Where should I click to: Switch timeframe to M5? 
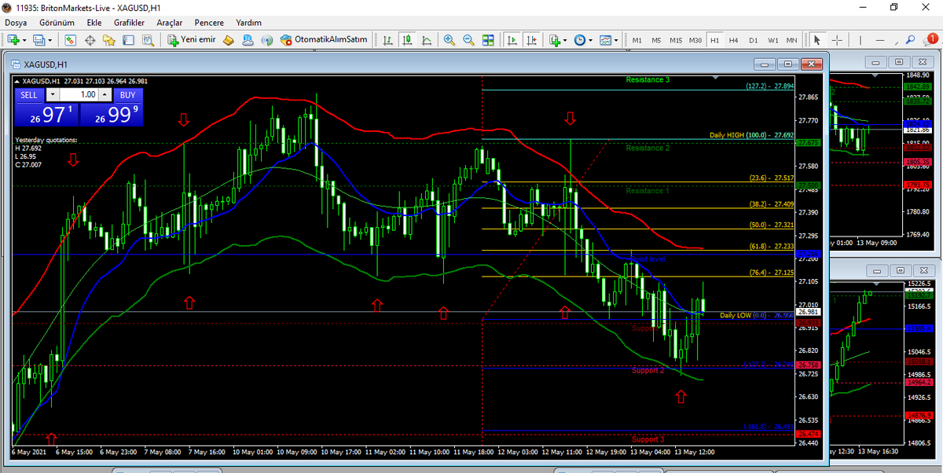coord(656,39)
